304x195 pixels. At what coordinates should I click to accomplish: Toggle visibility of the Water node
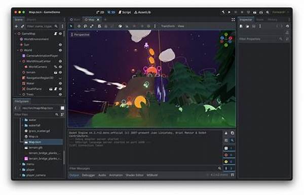click(x=60, y=83)
